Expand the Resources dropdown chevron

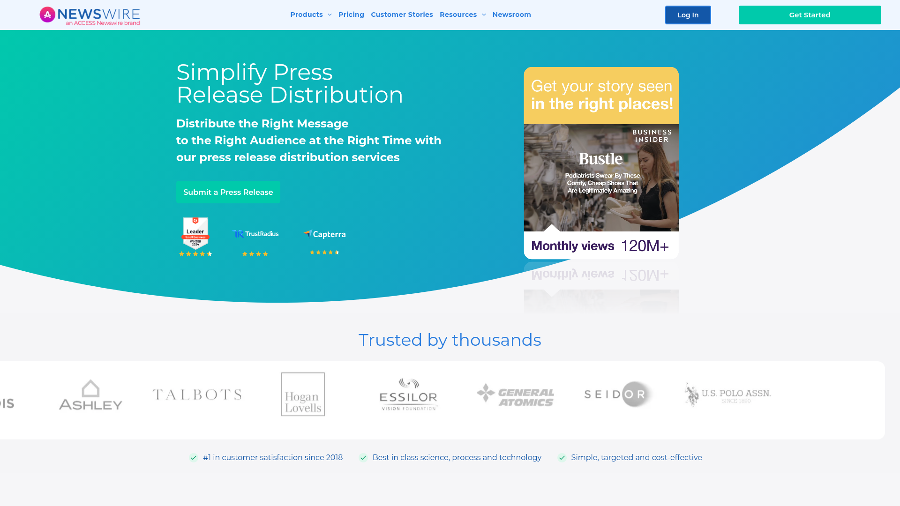[x=484, y=15]
